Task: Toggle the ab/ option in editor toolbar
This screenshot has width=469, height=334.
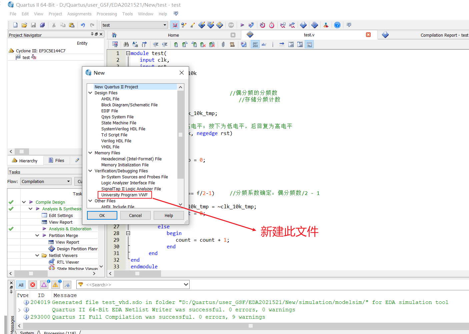Action: [x=264, y=44]
